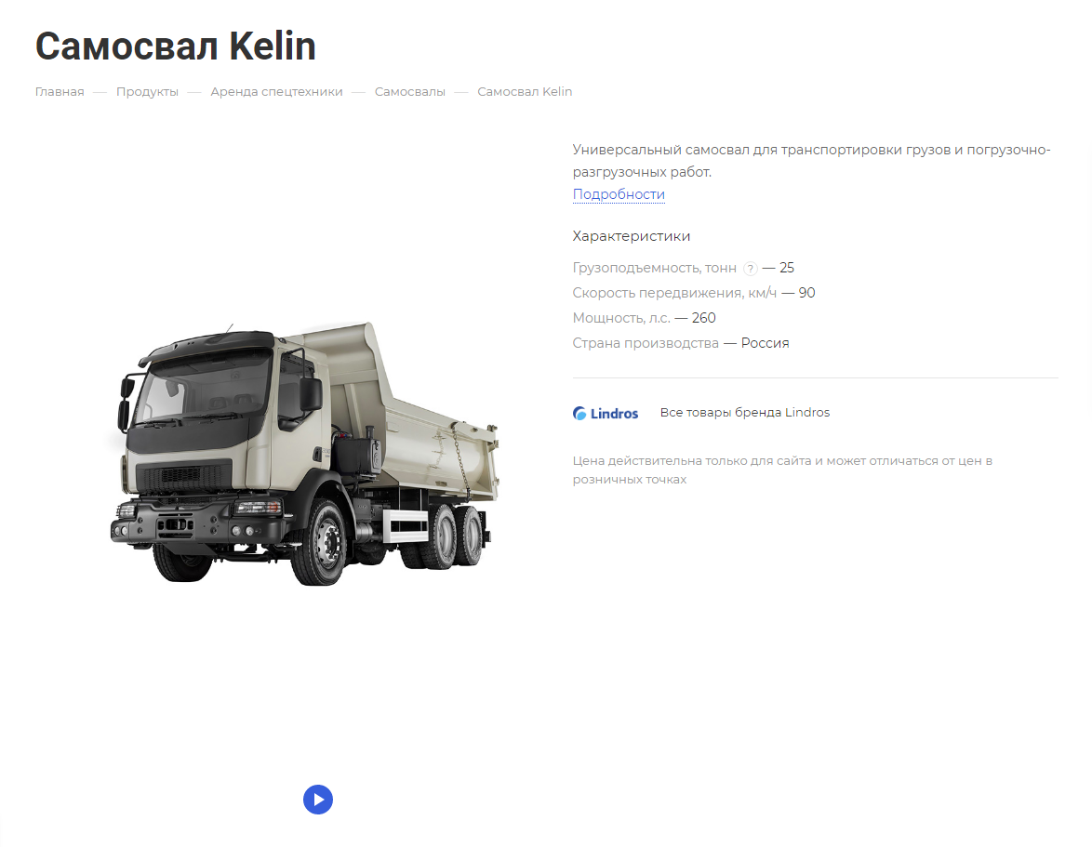This screenshot has height=847, width=1092.
Task: Open Все товары бренда Lindros
Action: tap(744, 413)
